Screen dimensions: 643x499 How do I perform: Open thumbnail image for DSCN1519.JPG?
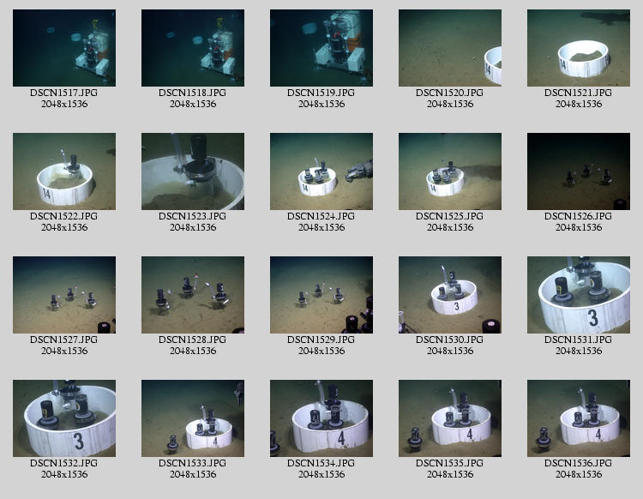point(321,48)
